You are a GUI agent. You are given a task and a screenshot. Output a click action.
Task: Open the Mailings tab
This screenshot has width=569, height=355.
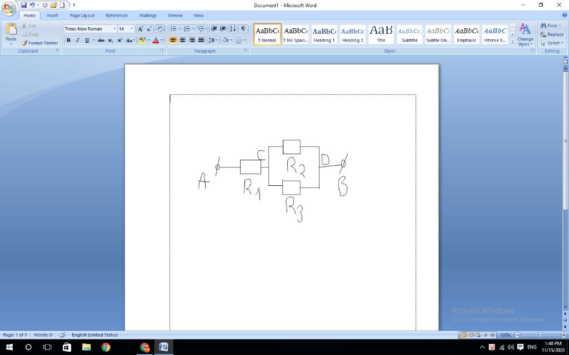[148, 16]
